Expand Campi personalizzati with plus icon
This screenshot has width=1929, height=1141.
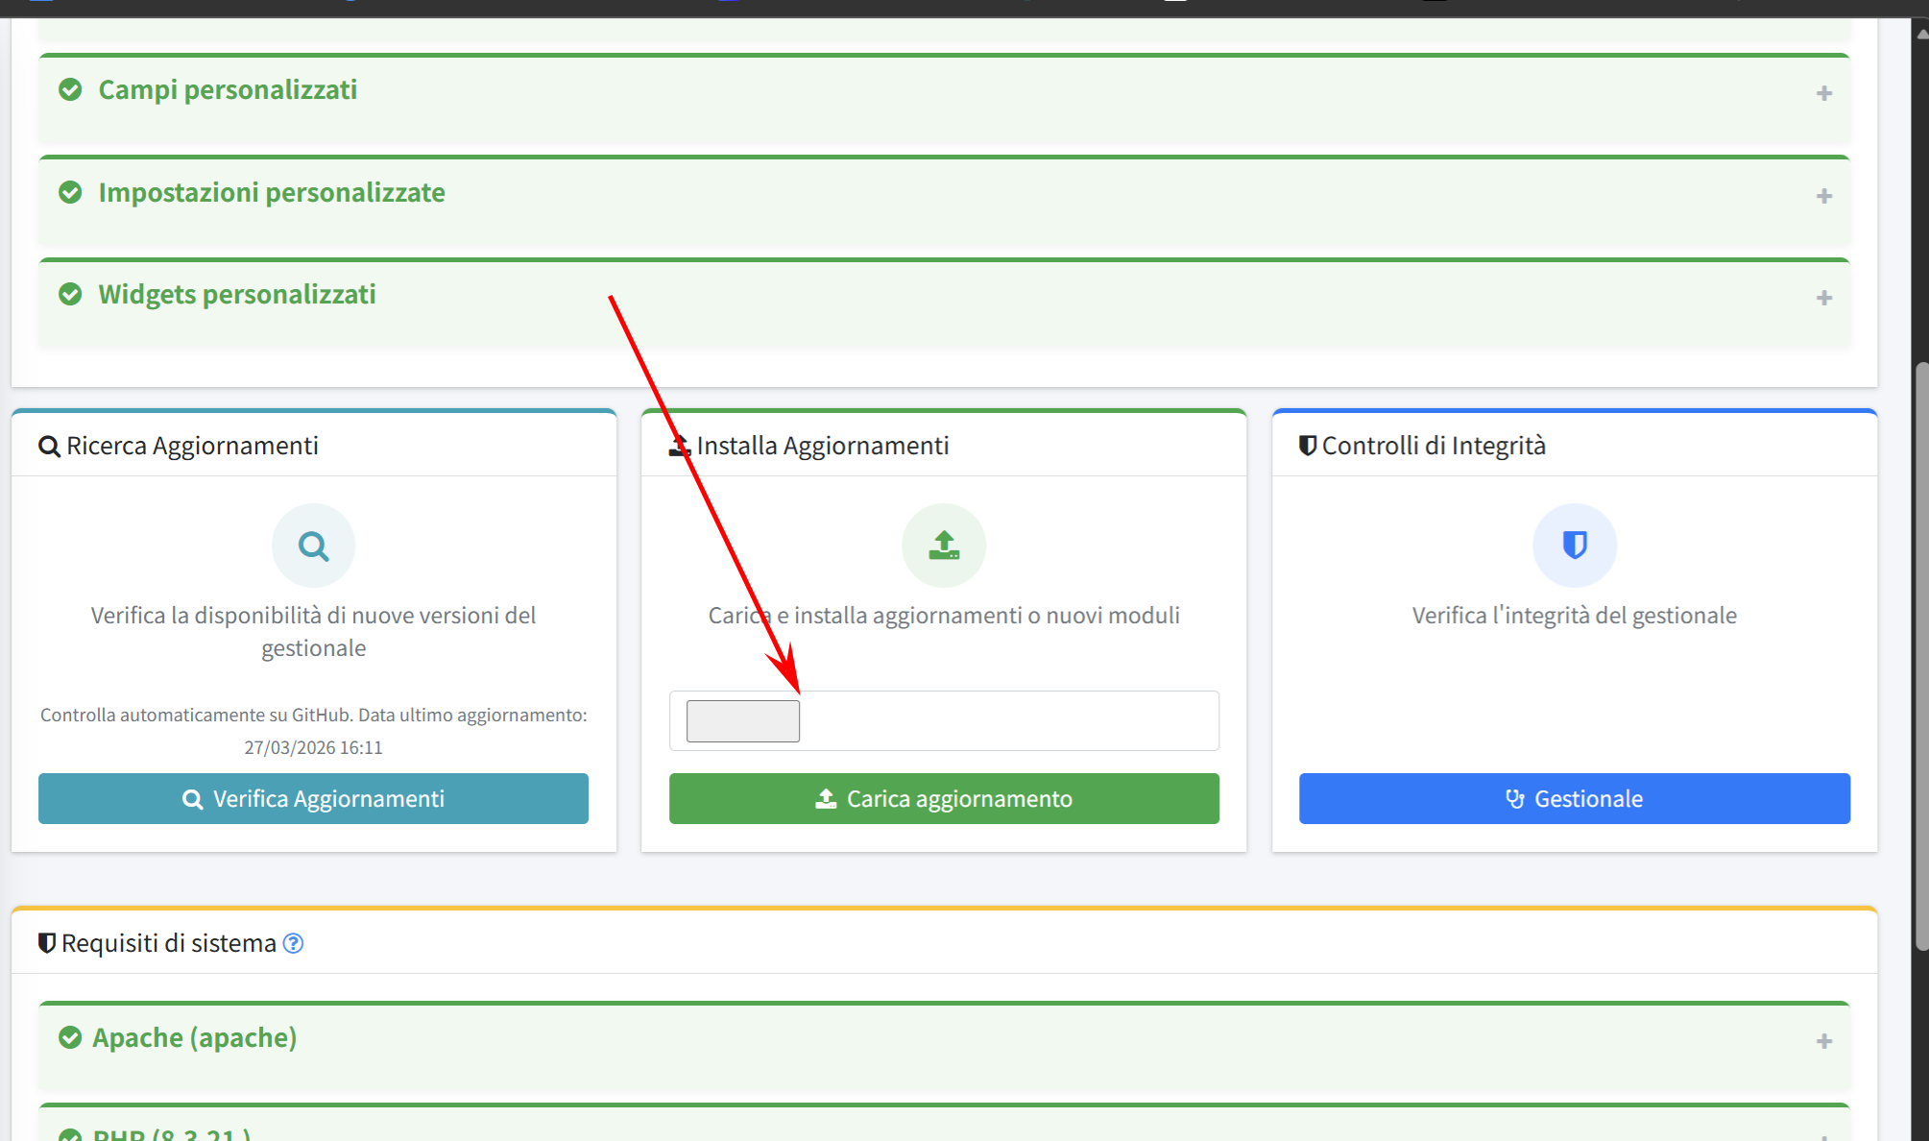1824,93
